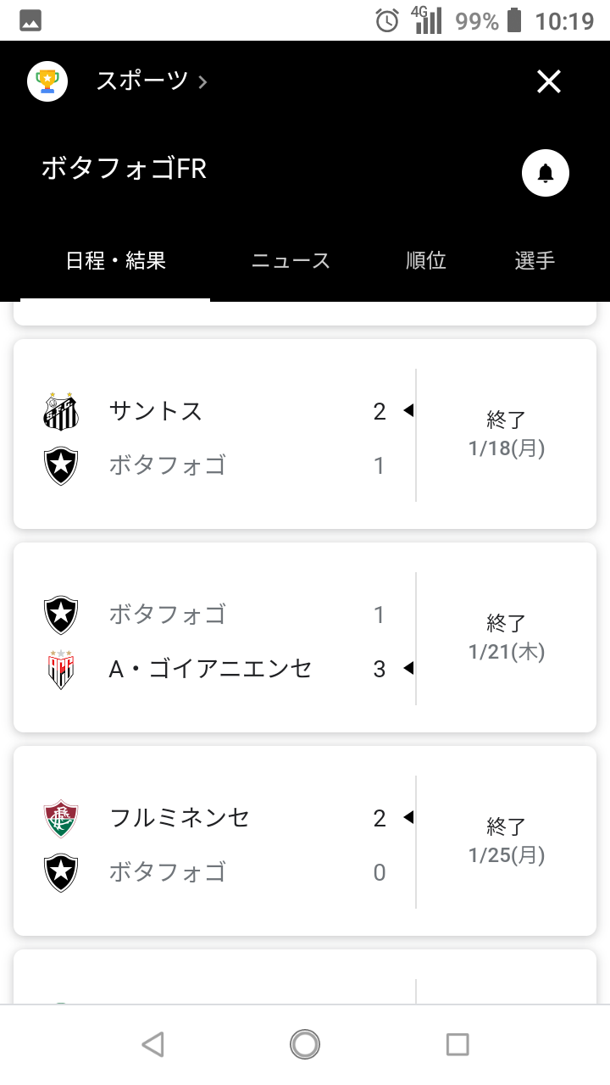Tap Botafogo crest in the Santos match
Image resolution: width=610 pixels, height=1085 pixels.
tap(61, 465)
